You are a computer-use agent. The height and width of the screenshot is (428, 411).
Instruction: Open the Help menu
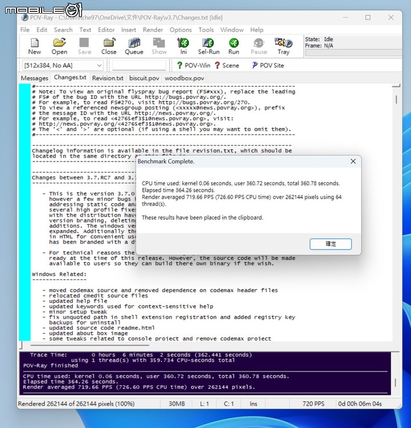coord(257,30)
